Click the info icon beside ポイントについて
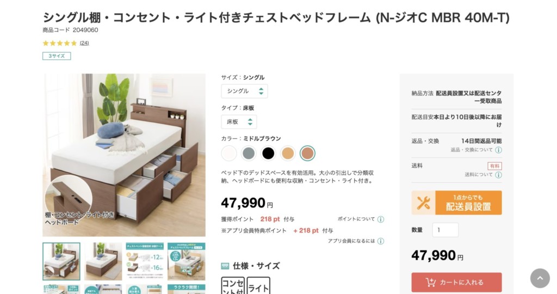This screenshot has width=557, height=294. [381, 219]
